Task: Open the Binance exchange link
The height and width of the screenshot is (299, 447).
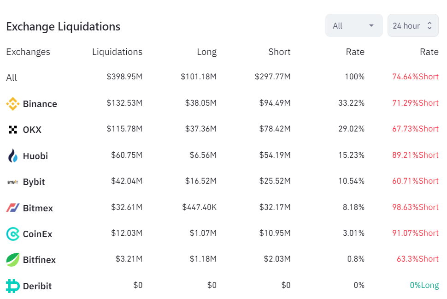Action: click(40, 104)
